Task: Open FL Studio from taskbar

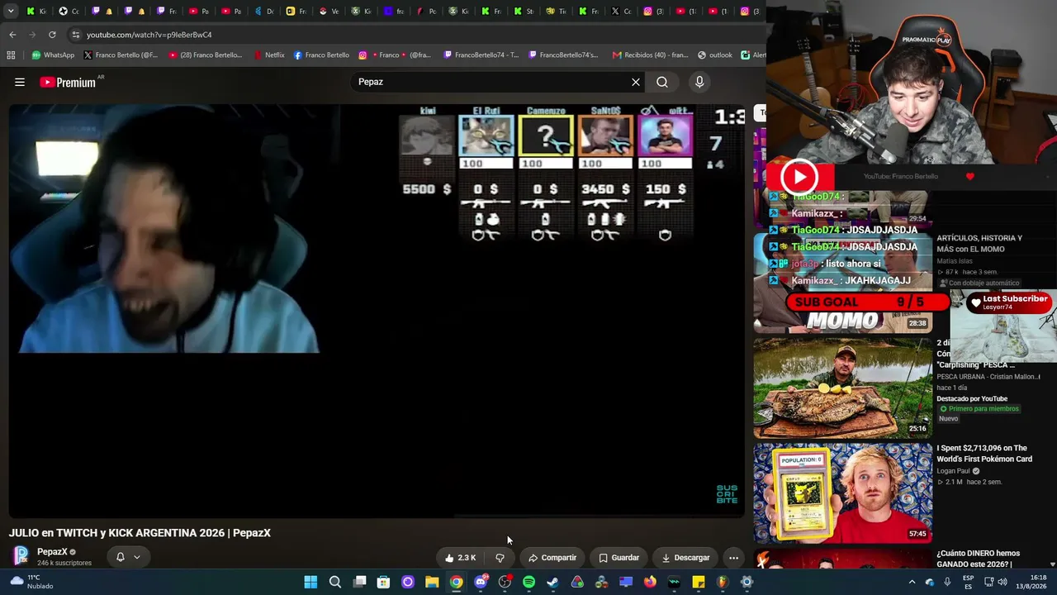Action: (723, 582)
